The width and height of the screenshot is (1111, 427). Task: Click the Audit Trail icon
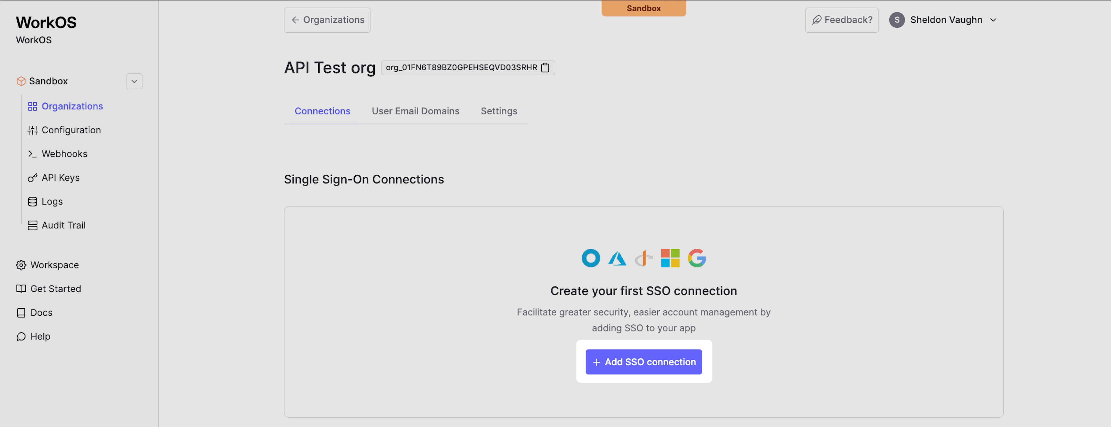[x=32, y=225]
